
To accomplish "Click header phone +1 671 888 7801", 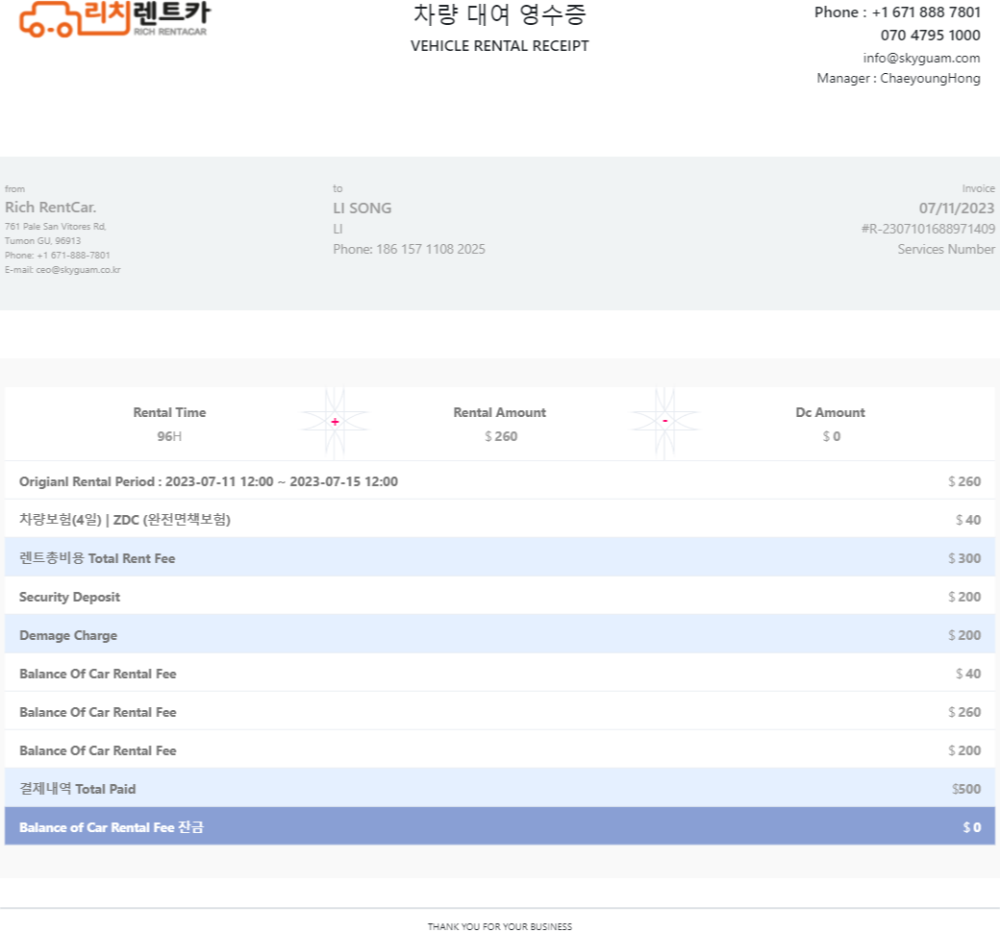I will (897, 12).
